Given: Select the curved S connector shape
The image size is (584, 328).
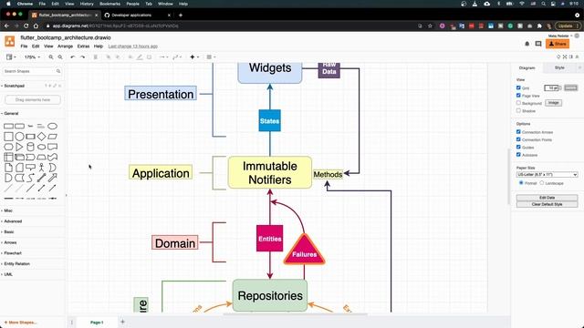Looking at the screenshot, I should point(30,178).
